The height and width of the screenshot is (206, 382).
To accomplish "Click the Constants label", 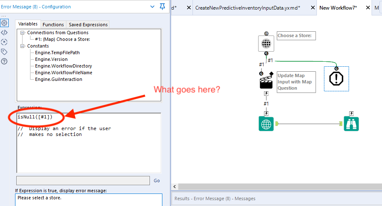I will click(x=38, y=46).
